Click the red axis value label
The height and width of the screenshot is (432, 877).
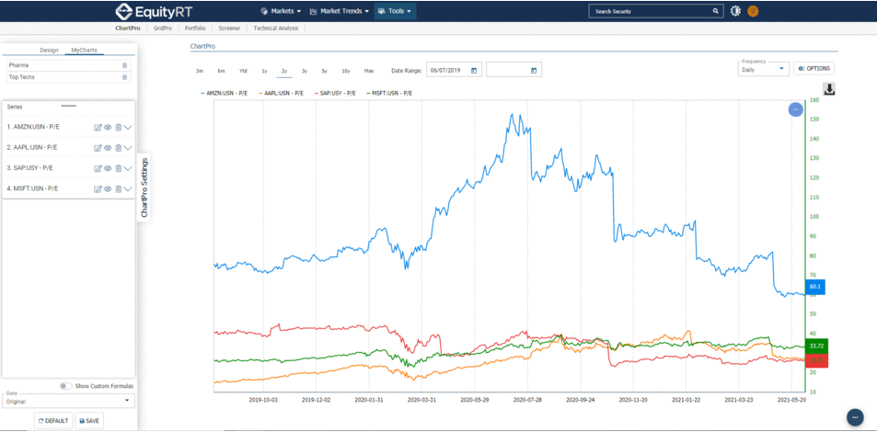coord(816,360)
